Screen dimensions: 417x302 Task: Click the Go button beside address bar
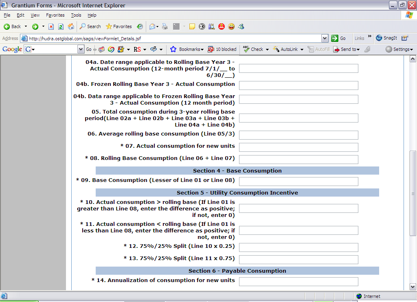point(338,38)
